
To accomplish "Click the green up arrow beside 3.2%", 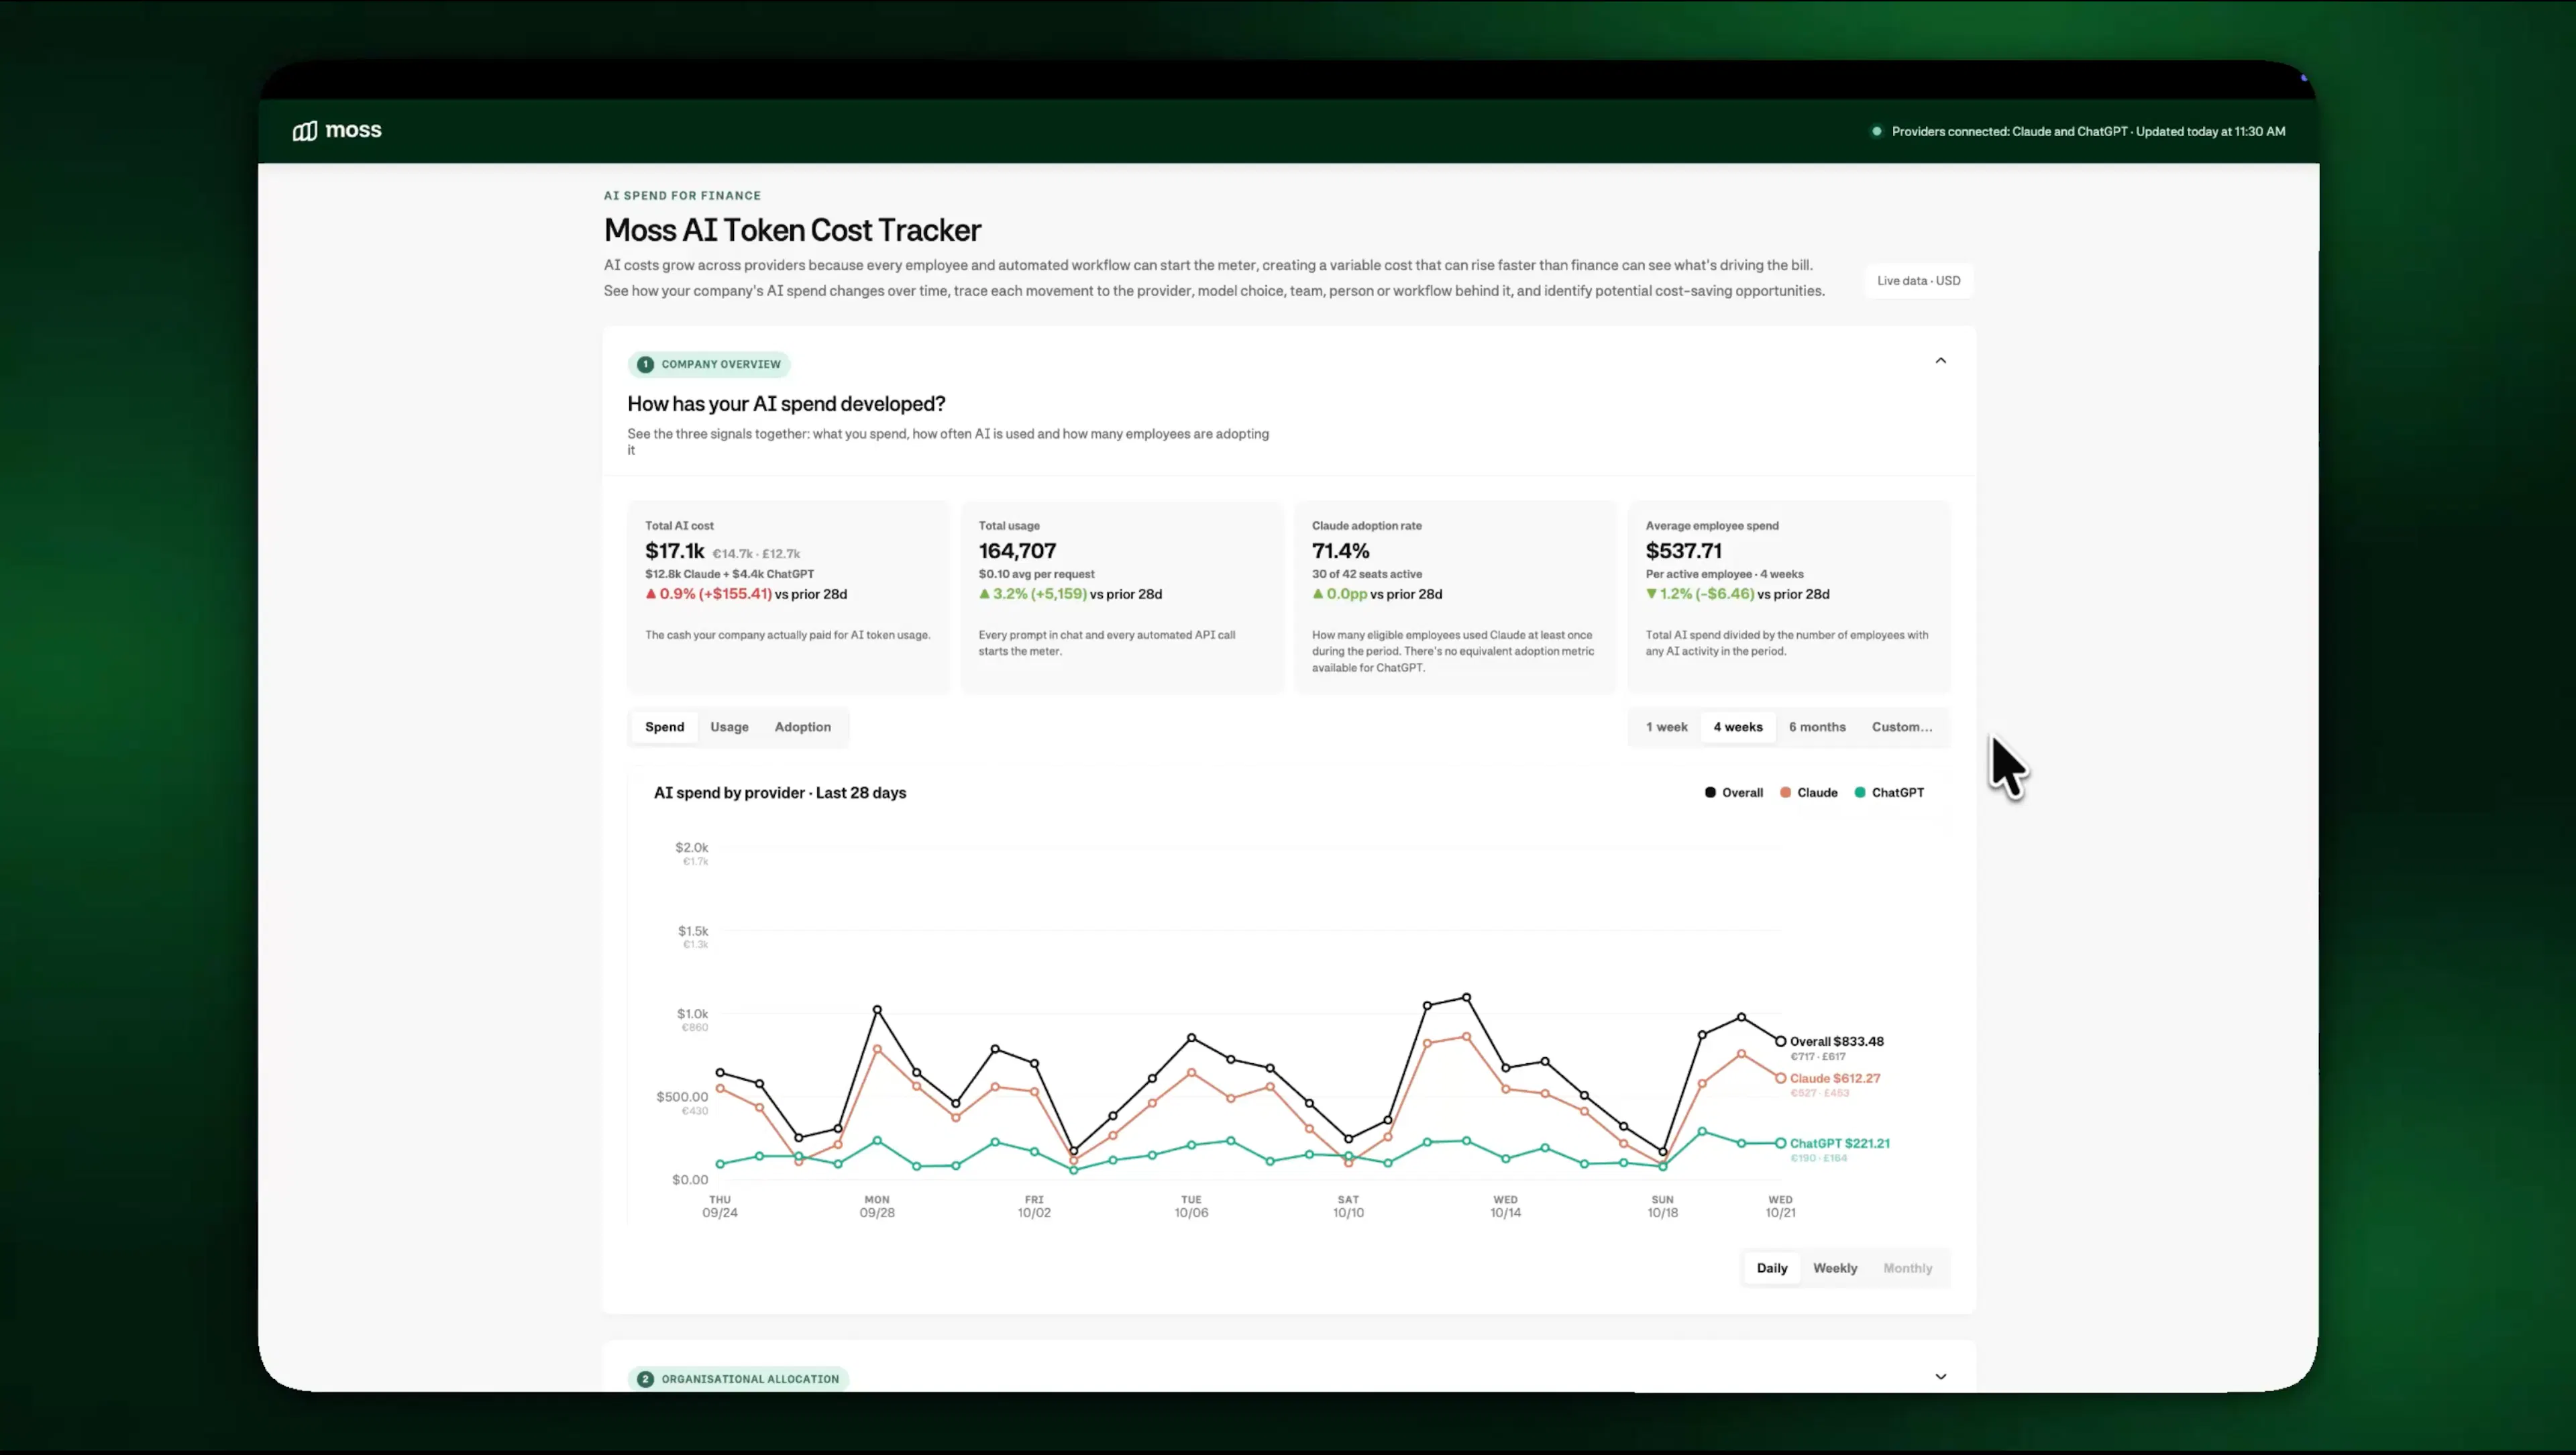I will coord(984,594).
